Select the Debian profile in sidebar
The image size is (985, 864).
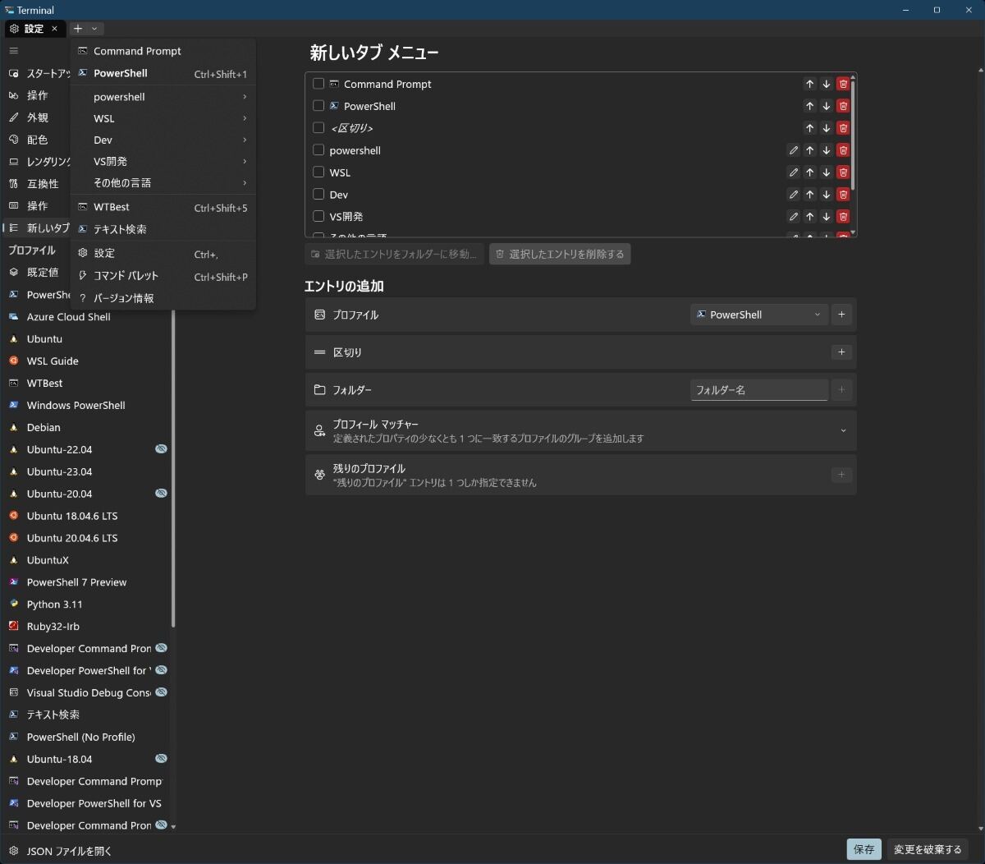coord(86,428)
